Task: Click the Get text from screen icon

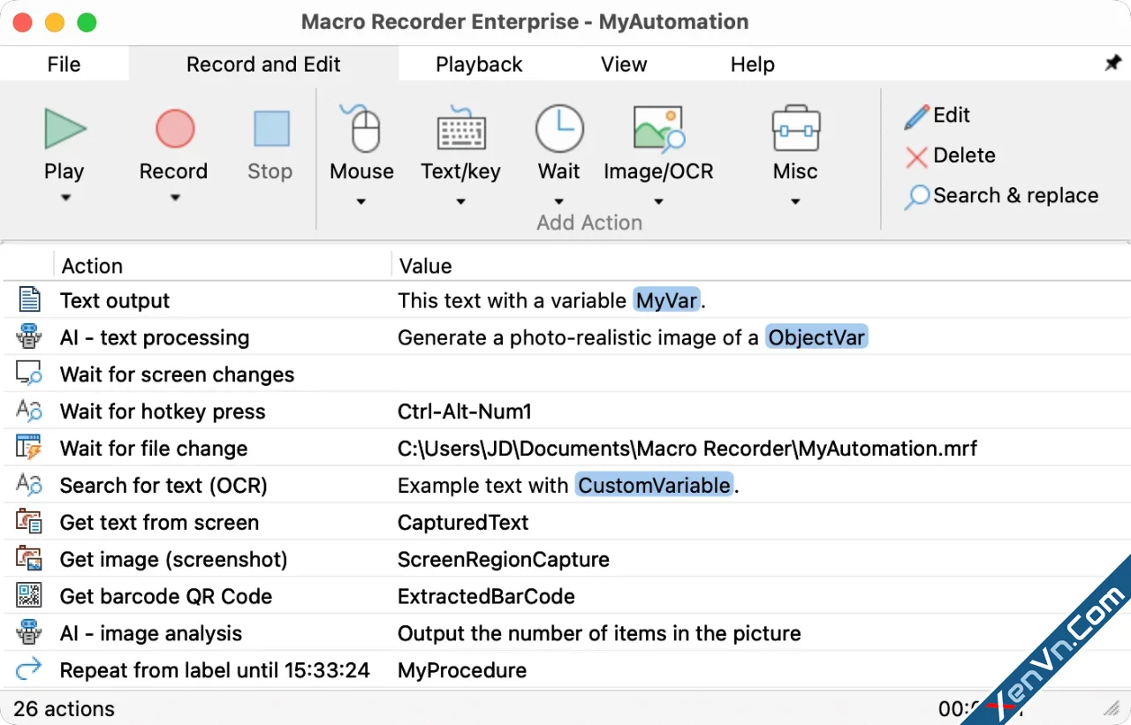Action: click(x=29, y=522)
